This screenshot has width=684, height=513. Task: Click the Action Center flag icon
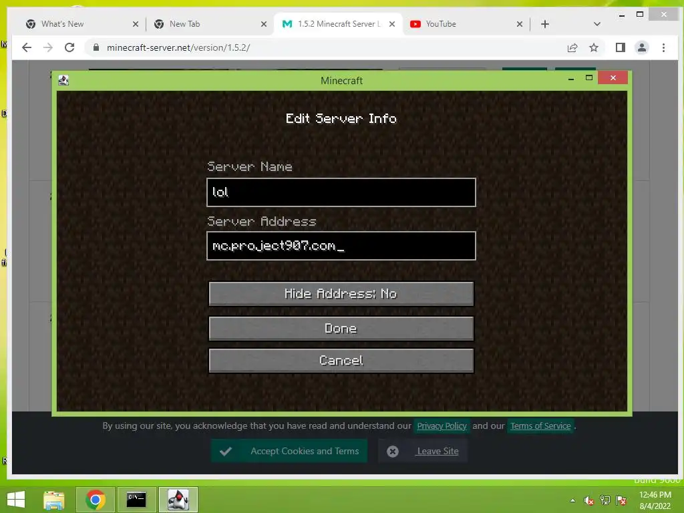point(621,500)
